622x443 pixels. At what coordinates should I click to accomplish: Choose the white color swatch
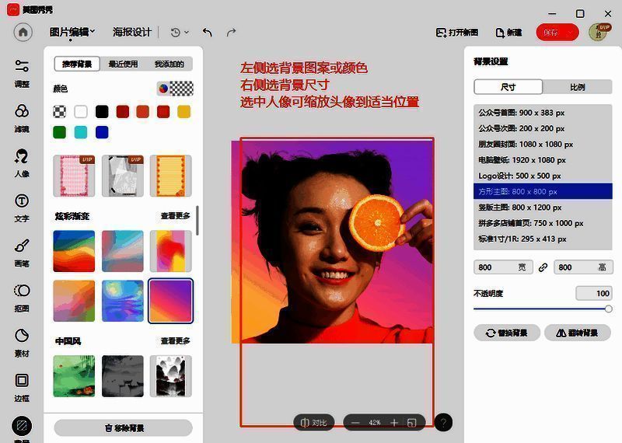pos(81,111)
